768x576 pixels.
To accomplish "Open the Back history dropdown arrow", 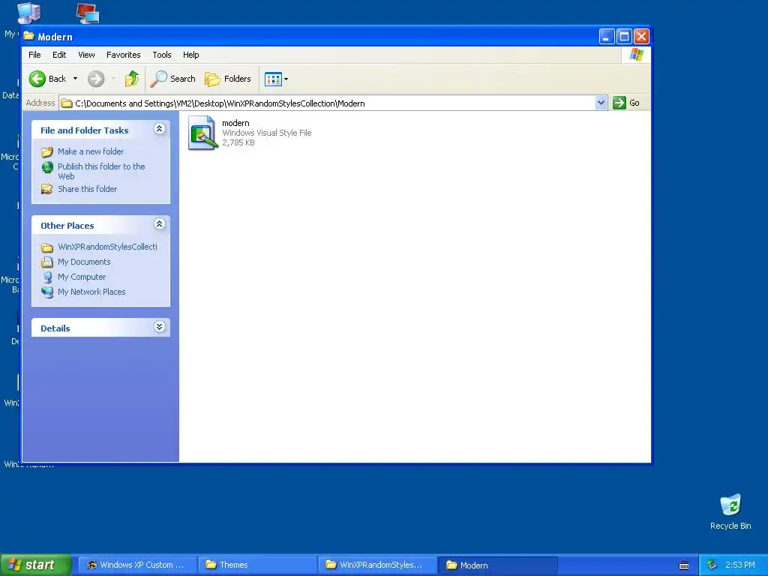I will [76, 79].
